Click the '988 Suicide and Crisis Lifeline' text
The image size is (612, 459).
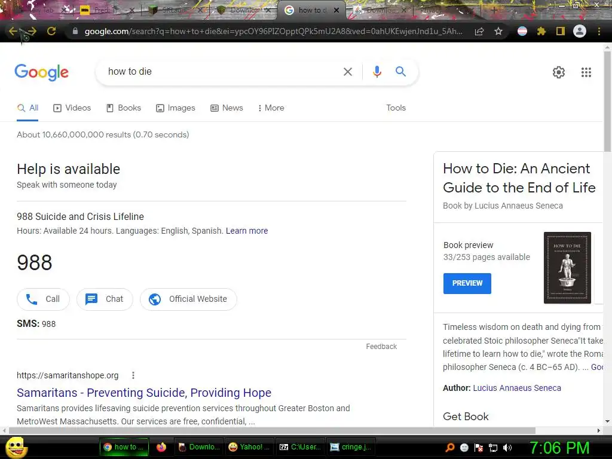(80, 216)
